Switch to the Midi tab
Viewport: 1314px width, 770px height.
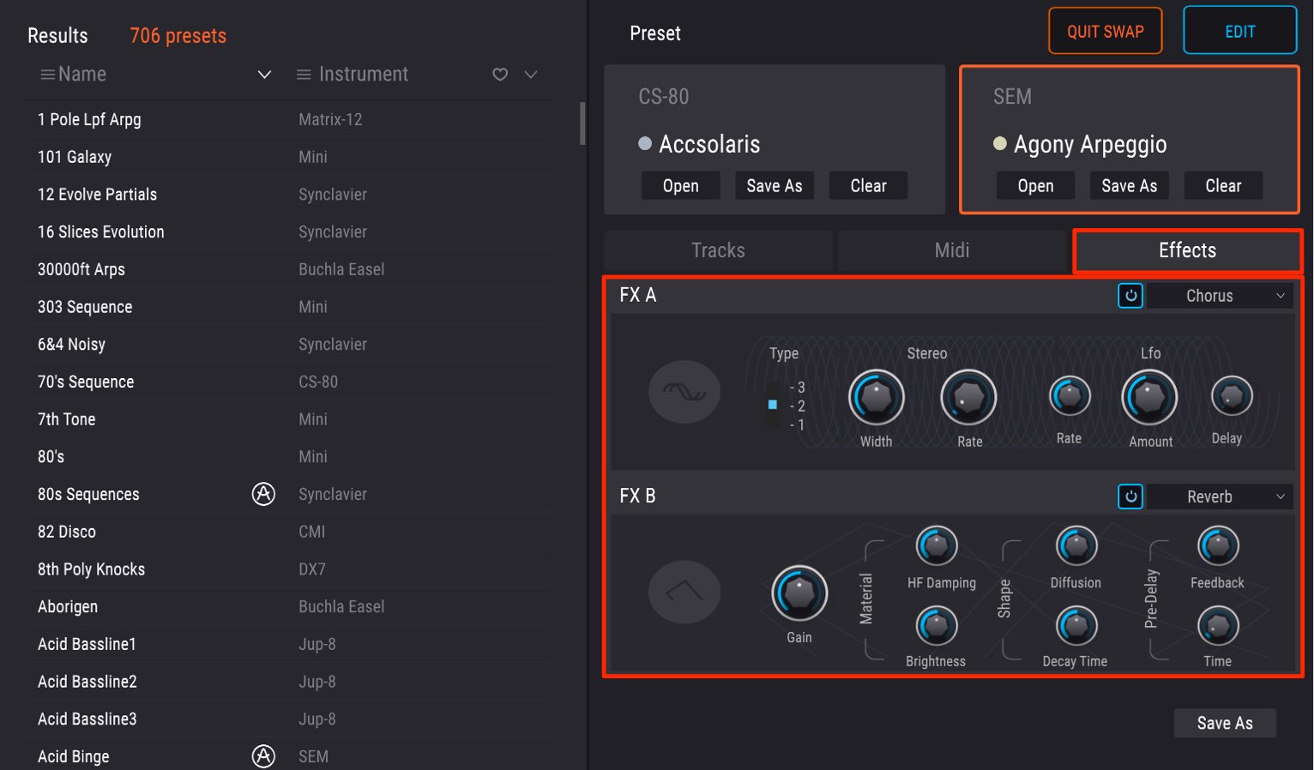click(x=952, y=250)
